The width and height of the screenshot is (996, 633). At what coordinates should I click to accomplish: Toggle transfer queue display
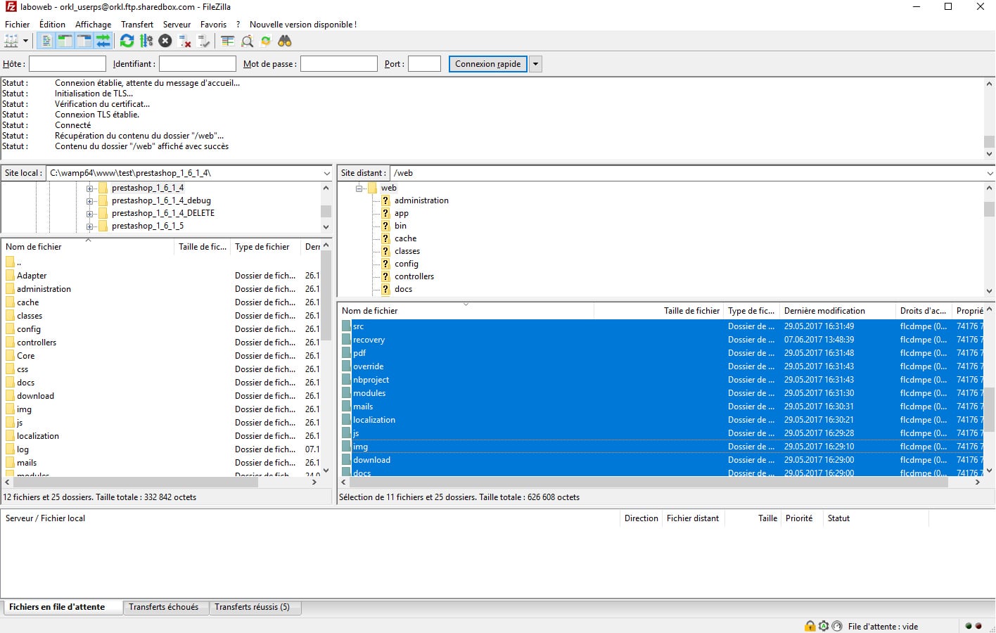103,41
